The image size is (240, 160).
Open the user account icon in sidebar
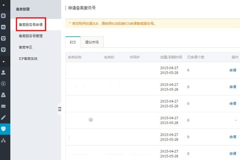click(4, 72)
